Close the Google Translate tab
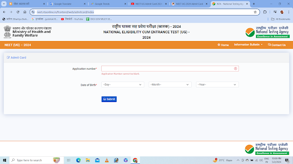This screenshot has width=293, height=164. (x=84, y=4)
